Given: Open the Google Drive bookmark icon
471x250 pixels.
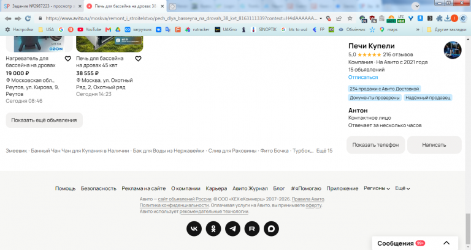Looking at the screenshot, I should [118, 29].
